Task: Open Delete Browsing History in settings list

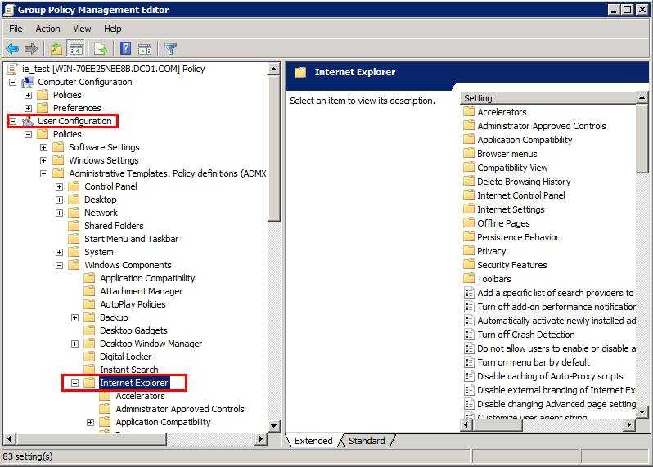Action: click(x=524, y=182)
